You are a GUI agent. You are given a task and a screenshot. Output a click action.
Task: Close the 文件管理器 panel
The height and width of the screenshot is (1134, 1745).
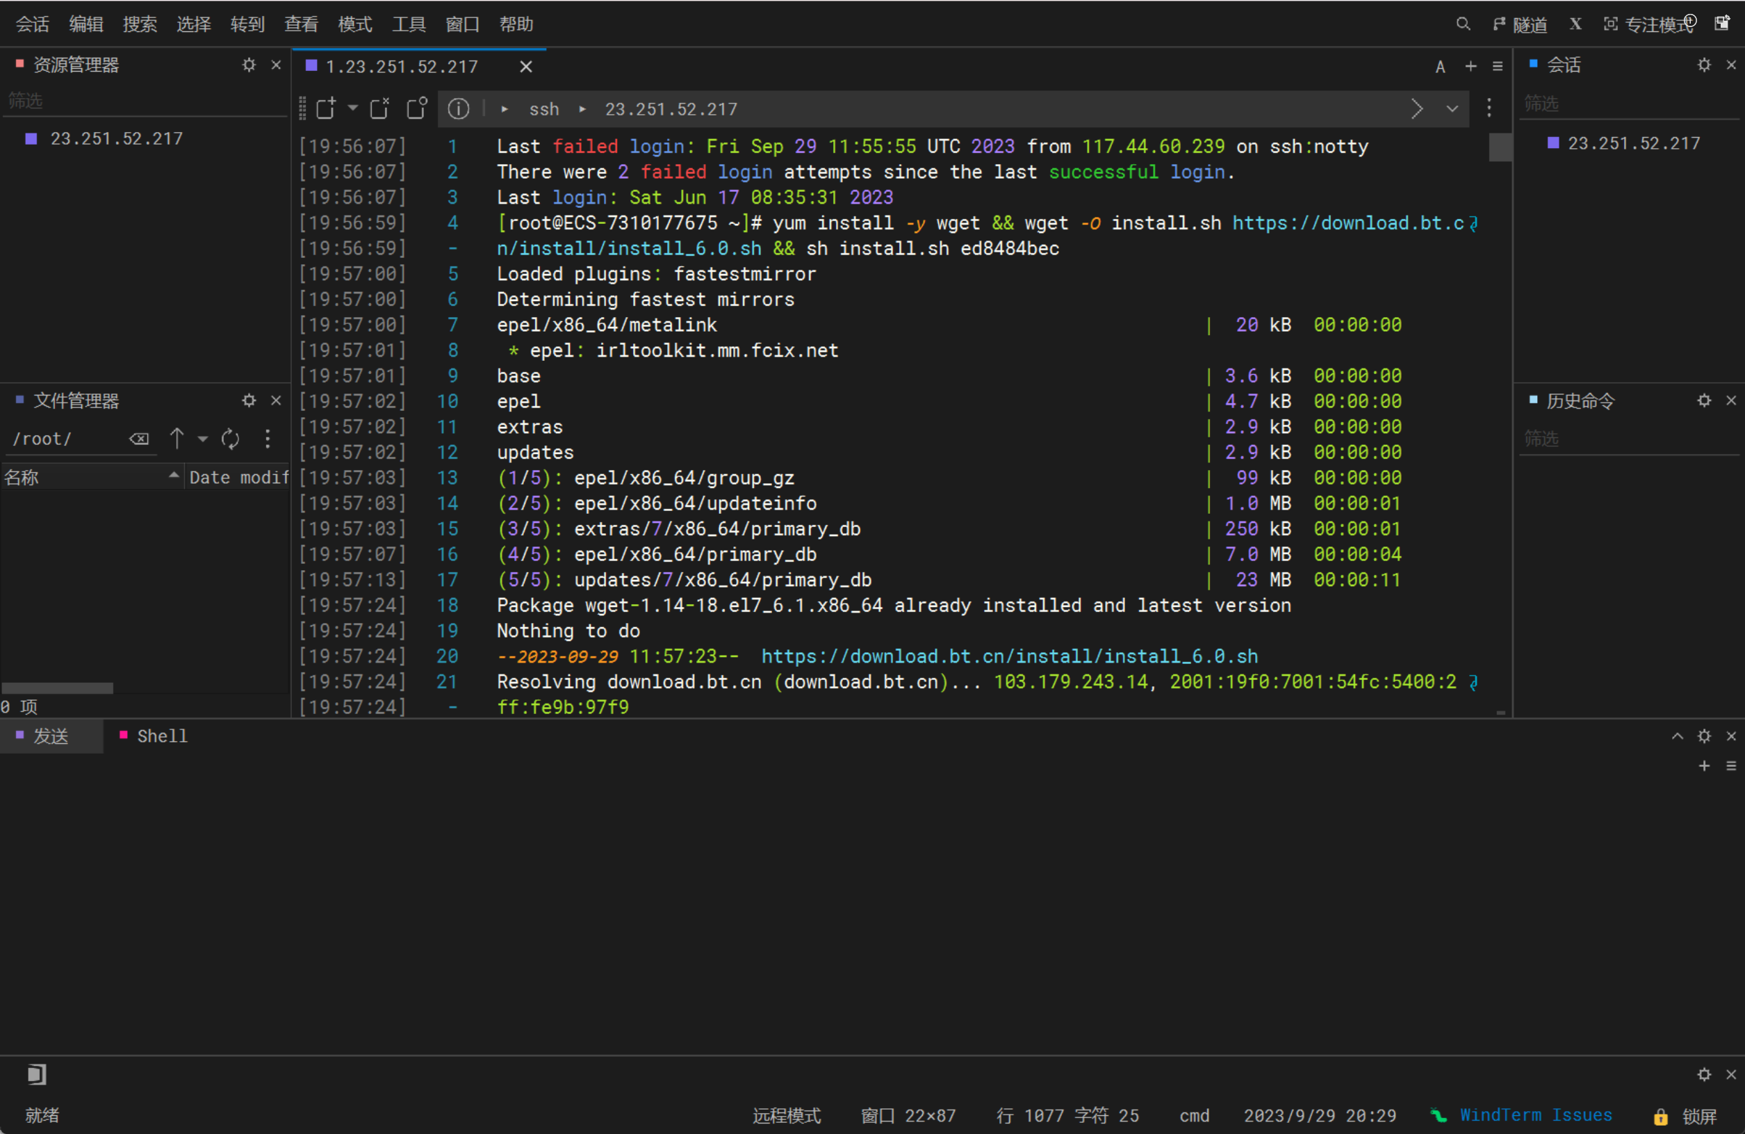277,400
